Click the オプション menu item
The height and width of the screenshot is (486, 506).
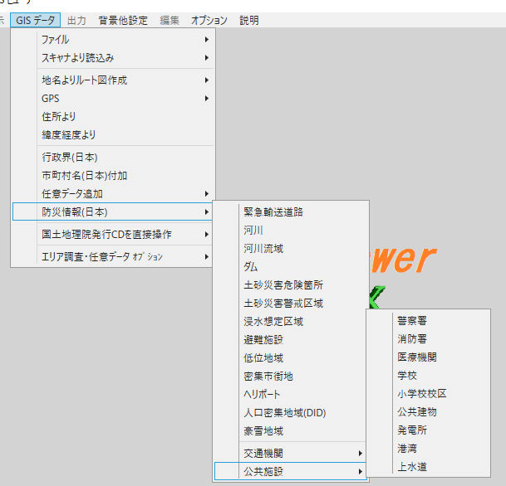pos(209,20)
